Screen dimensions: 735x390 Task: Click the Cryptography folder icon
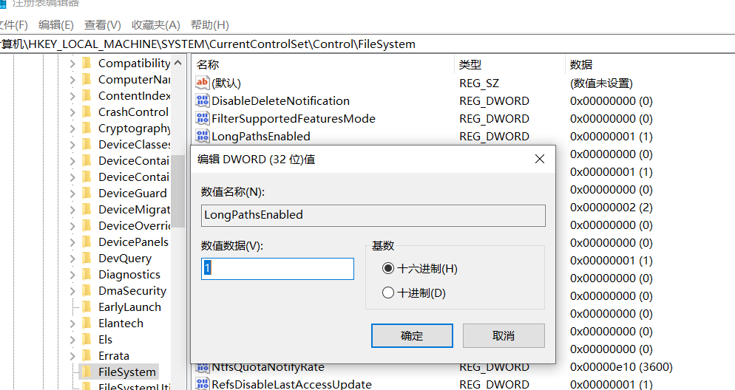pos(87,129)
